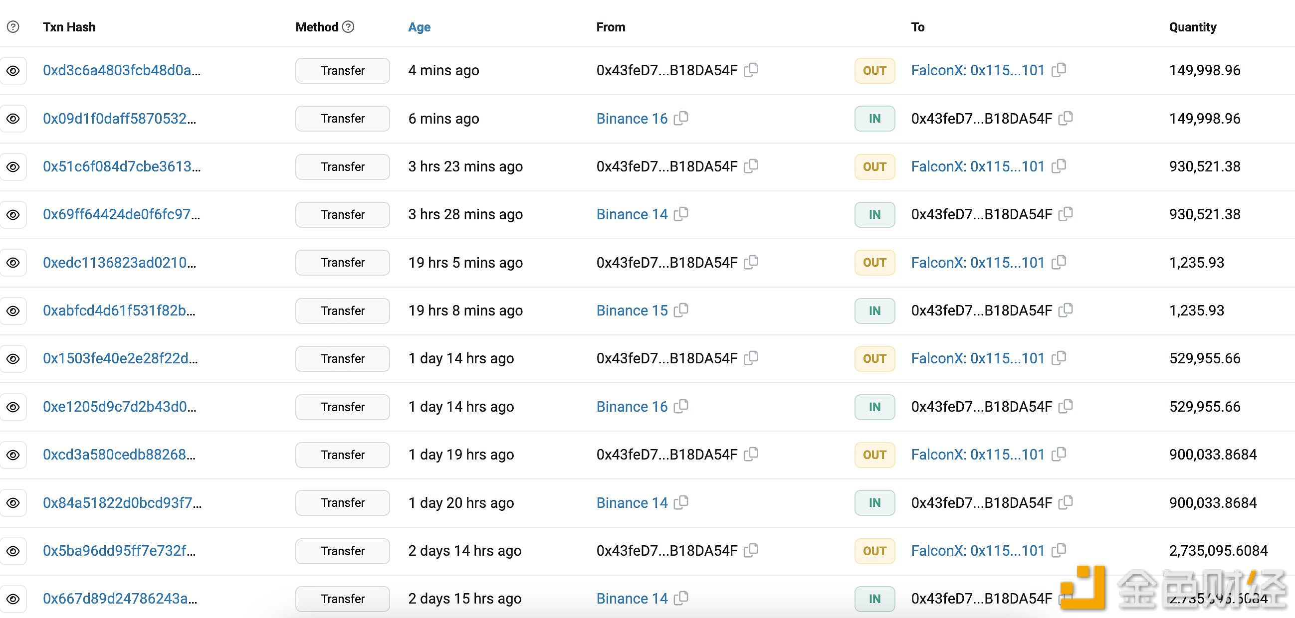The width and height of the screenshot is (1295, 618).
Task: Open transaction hash 0xd3c6a4803fcb48d0a
Action: coord(122,70)
